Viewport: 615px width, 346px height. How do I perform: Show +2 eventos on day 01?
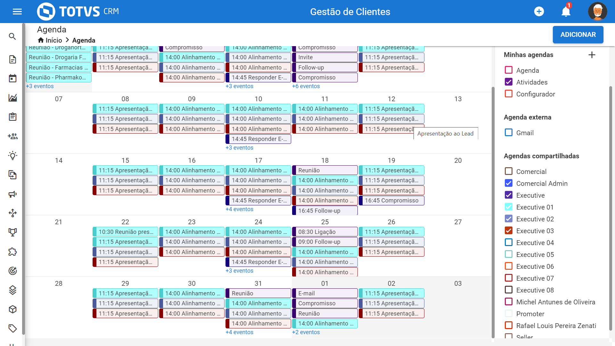tap(306, 332)
